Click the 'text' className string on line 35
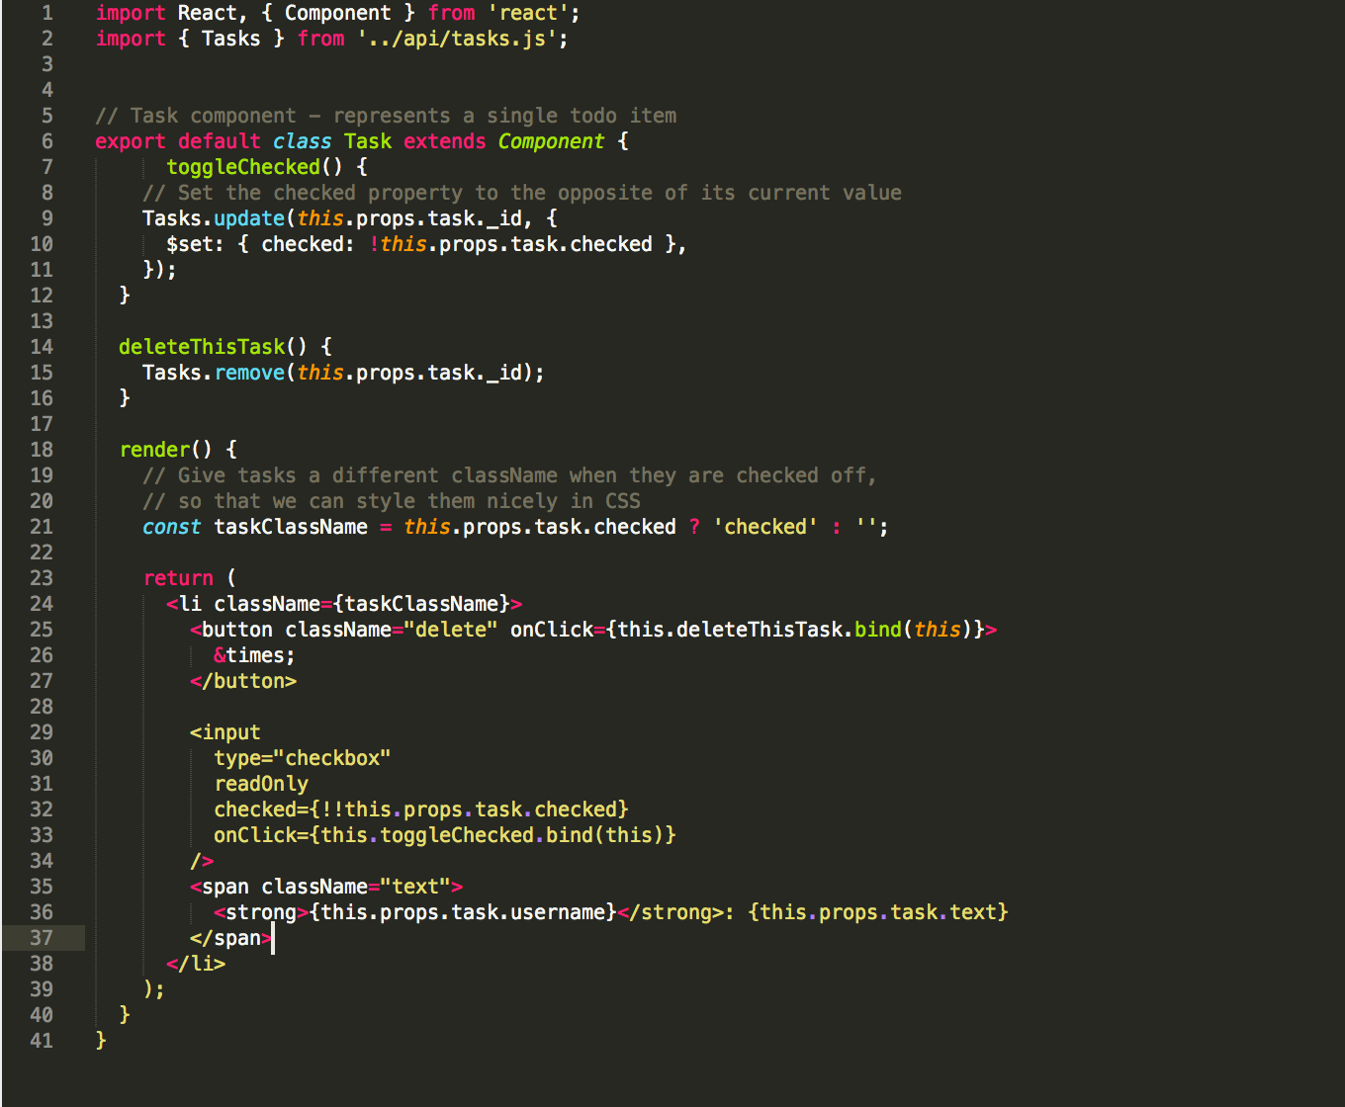Viewport: 1345px width, 1107px height. 415,886
